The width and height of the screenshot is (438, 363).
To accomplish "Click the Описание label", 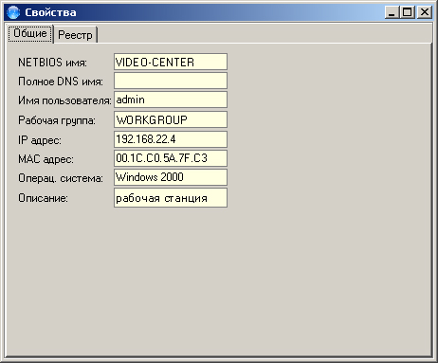I will 43,198.
